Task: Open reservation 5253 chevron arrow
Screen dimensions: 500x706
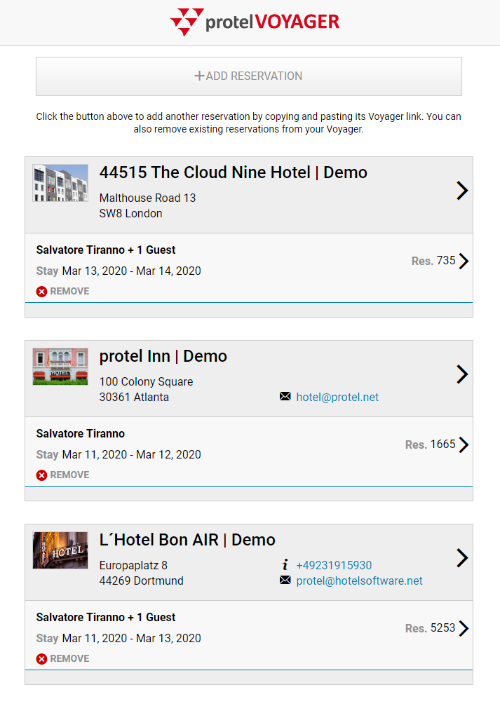Action: pyautogui.click(x=464, y=629)
